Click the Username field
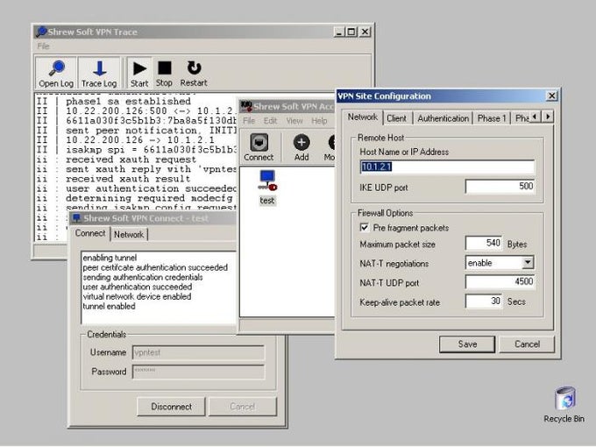Screen dimensions: 596x447 [198, 352]
